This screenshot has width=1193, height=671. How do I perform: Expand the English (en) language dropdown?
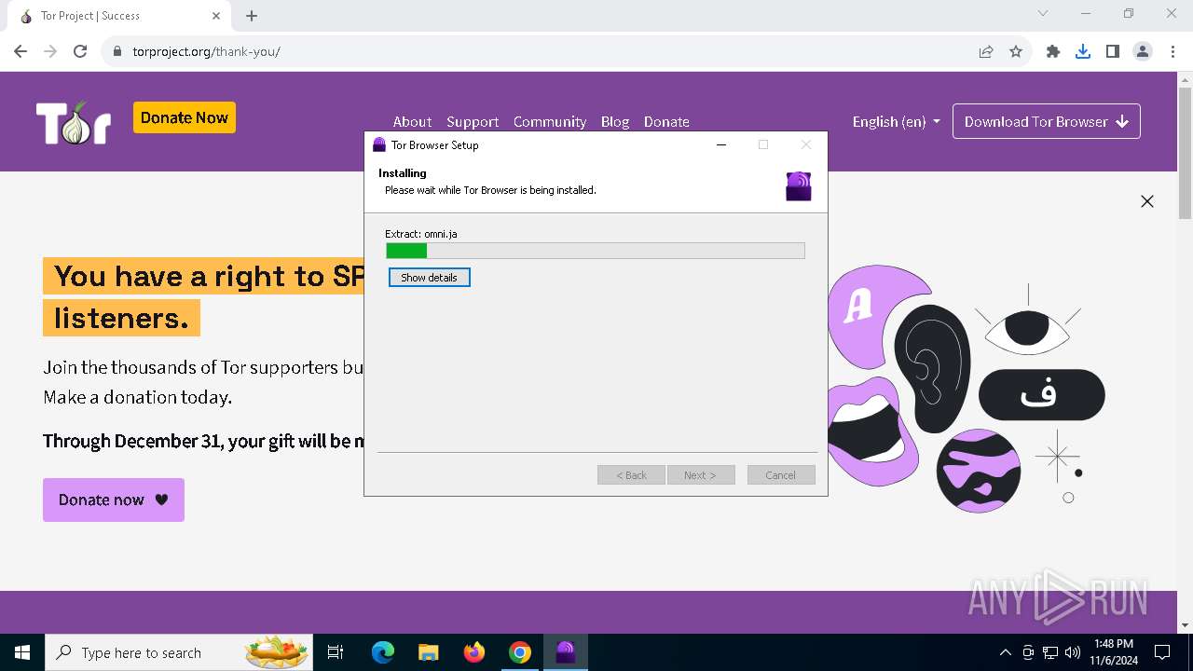click(896, 121)
